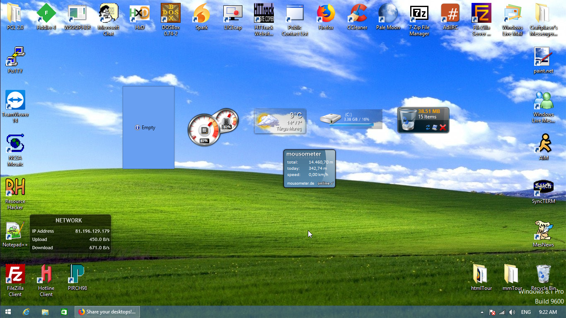Launch Hotline Client shortcut
Image resolution: width=566 pixels, height=318 pixels.
[x=46, y=281]
